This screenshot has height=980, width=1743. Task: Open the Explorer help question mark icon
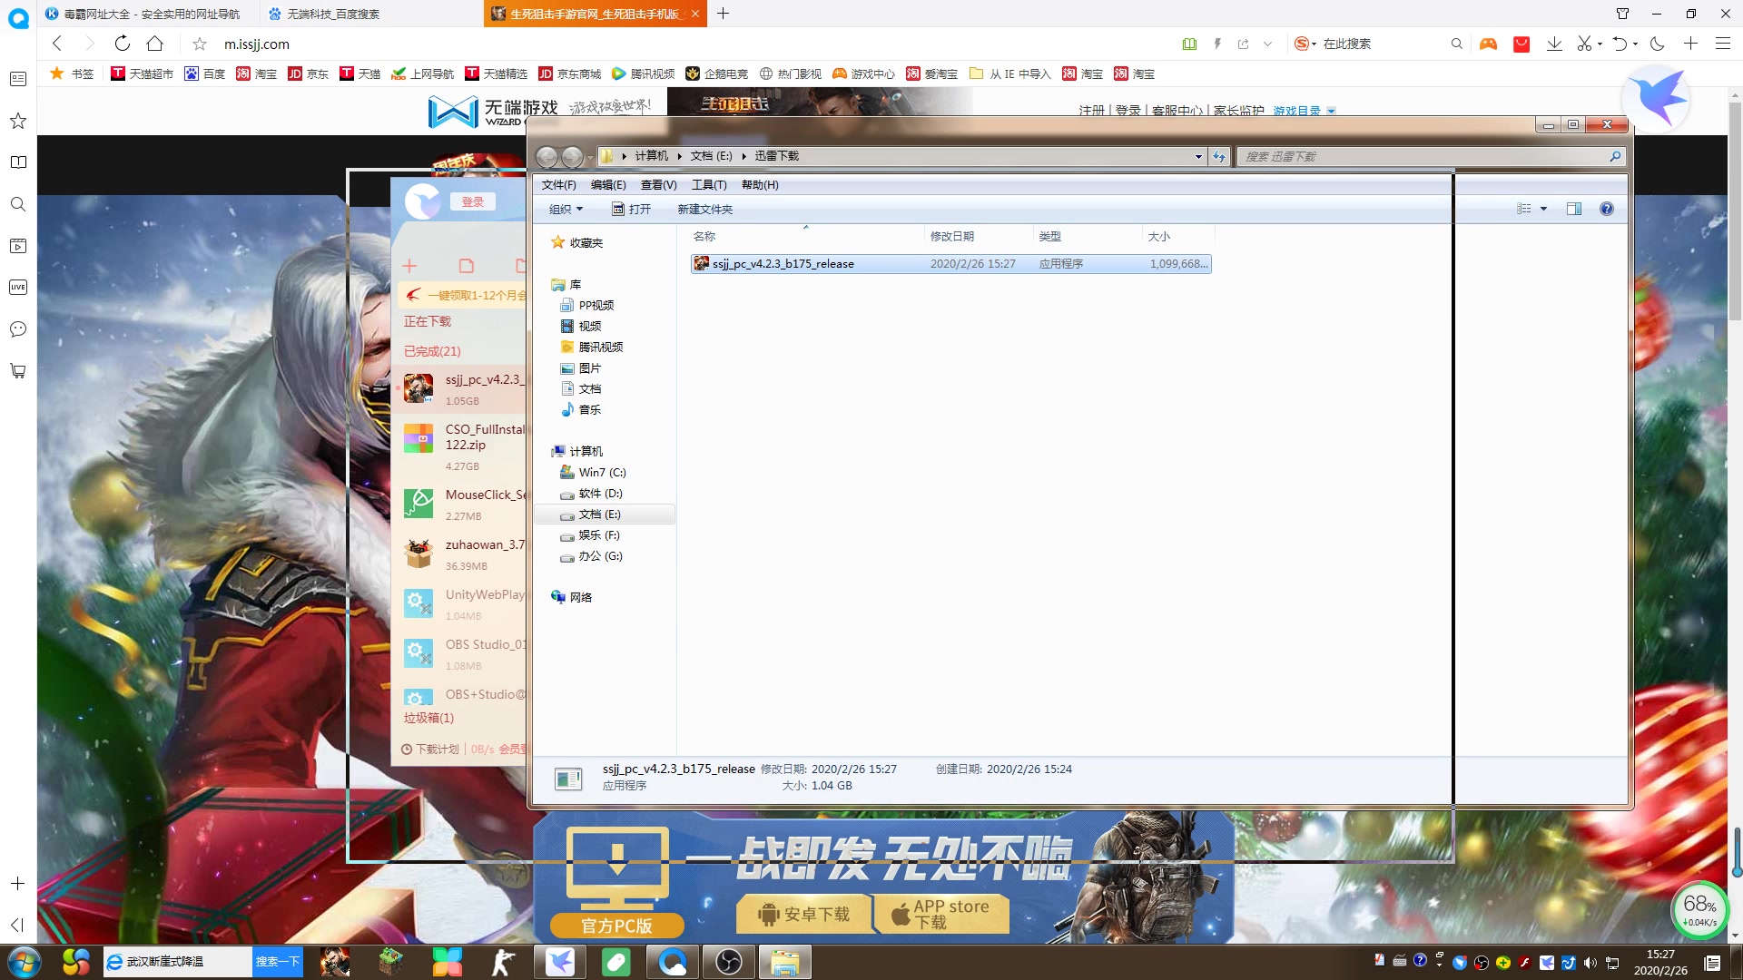pos(1606,209)
